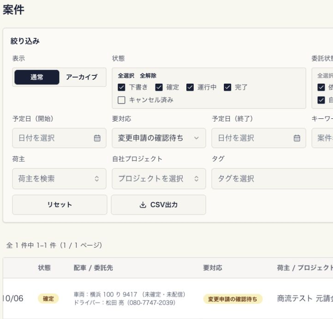This screenshot has width=333, height=319.
Task: Open the 要対応 dropdown
Action: (159, 138)
